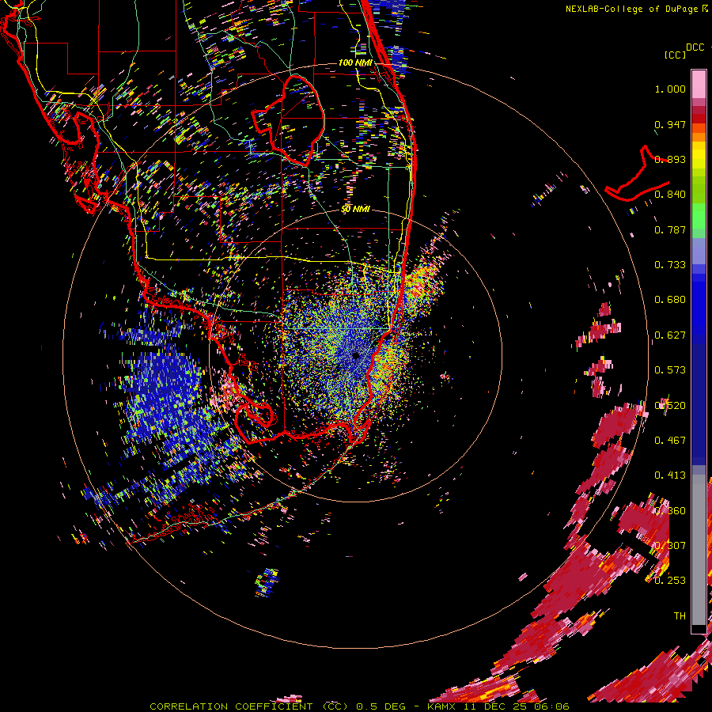This screenshot has width=712, height=712.
Task: Click the 0.307 scale value
Action: pyautogui.click(x=670, y=545)
